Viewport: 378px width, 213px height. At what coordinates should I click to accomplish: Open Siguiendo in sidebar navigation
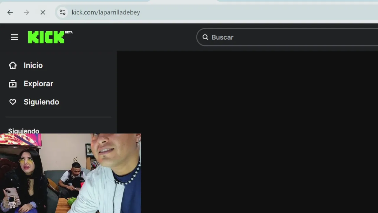41,102
